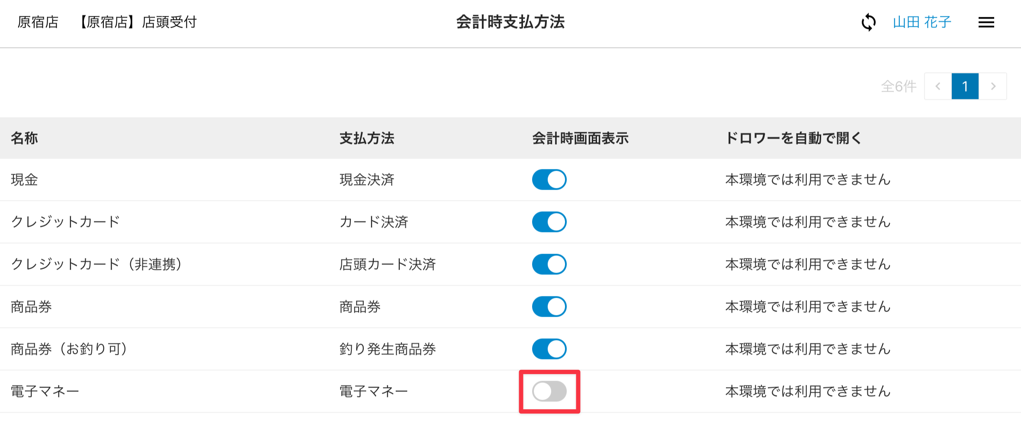Disable クレジットカード display toggle
1021x423 pixels.
[549, 222]
